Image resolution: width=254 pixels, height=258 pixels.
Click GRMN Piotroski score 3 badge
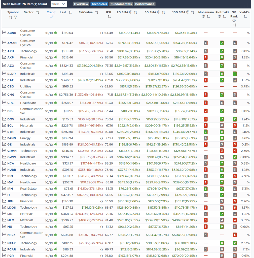[222, 151]
